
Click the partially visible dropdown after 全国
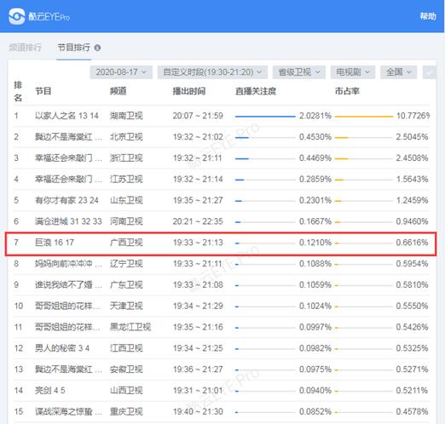tap(430, 72)
